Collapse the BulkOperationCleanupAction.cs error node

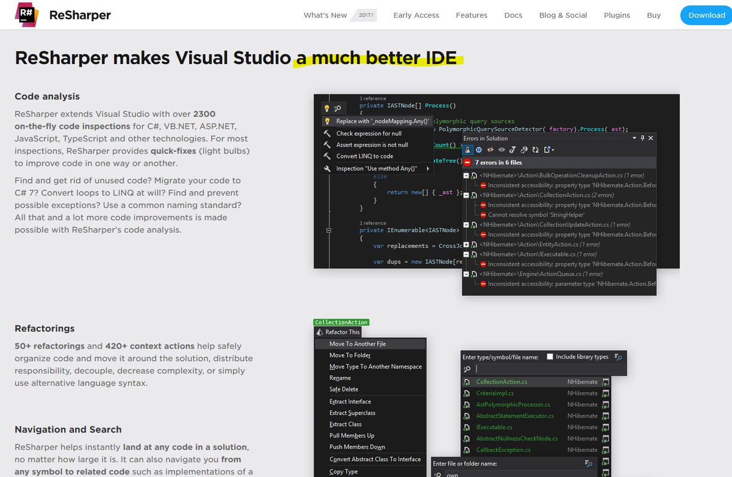click(x=467, y=176)
